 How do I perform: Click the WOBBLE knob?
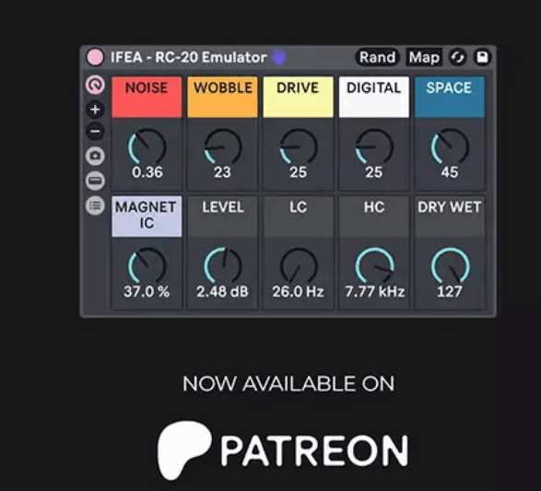[223, 146]
